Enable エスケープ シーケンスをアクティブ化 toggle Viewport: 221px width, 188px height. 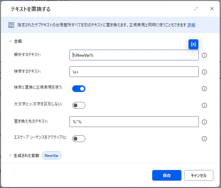coord(79,139)
